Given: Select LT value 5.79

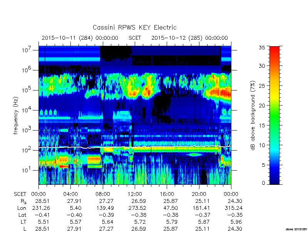Looking at the screenshot, I should point(172,222).
